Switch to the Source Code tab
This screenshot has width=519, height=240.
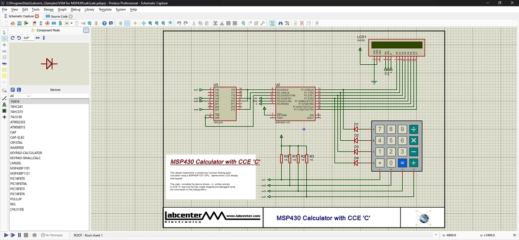59,16
